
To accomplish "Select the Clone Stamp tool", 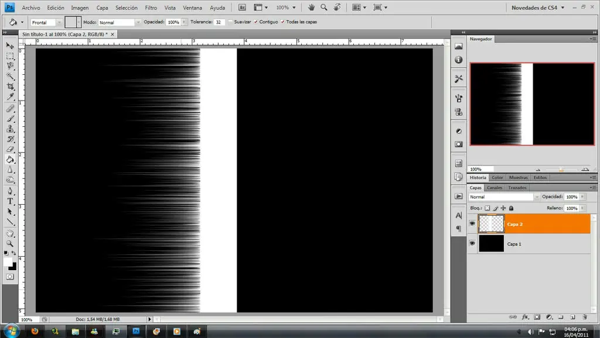I will (10, 129).
